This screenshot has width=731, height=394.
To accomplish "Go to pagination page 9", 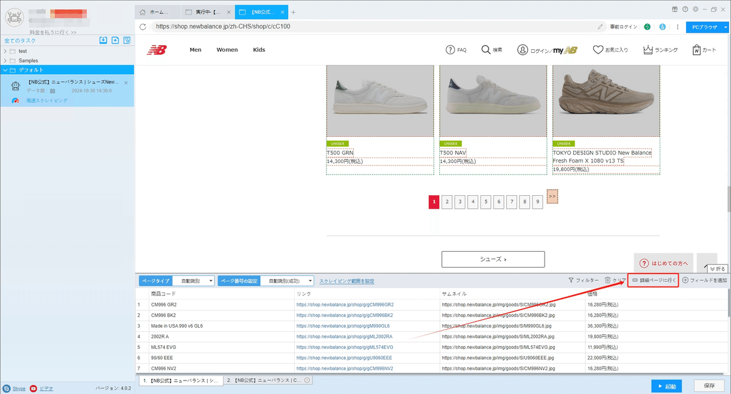I will [537, 202].
